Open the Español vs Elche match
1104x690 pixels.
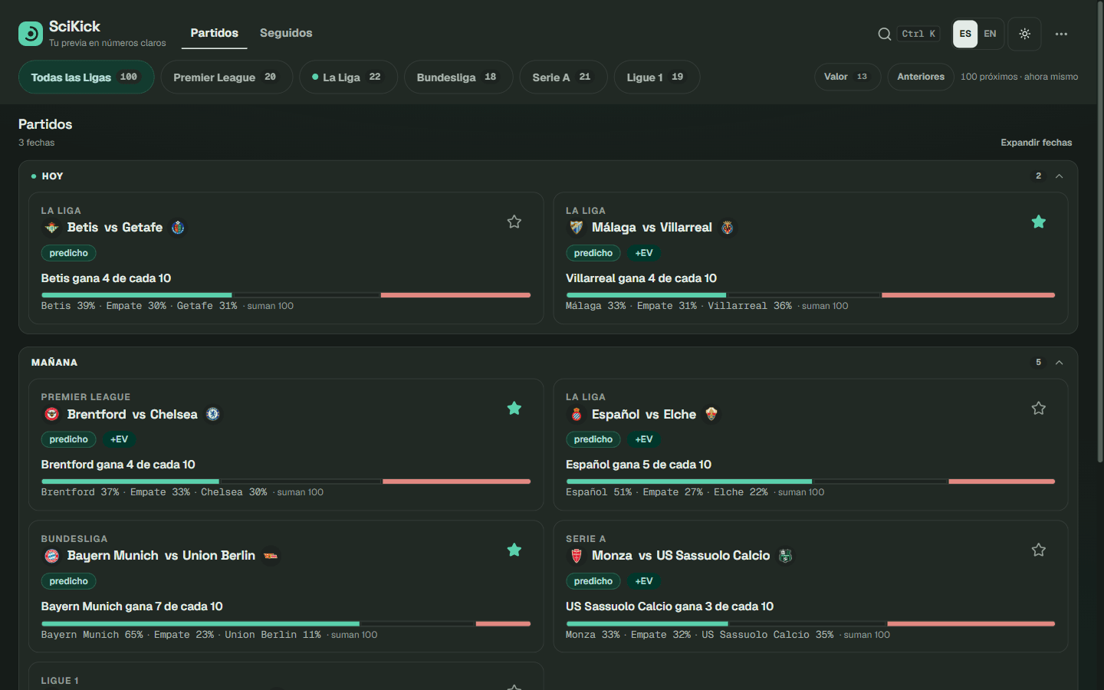[810, 445]
